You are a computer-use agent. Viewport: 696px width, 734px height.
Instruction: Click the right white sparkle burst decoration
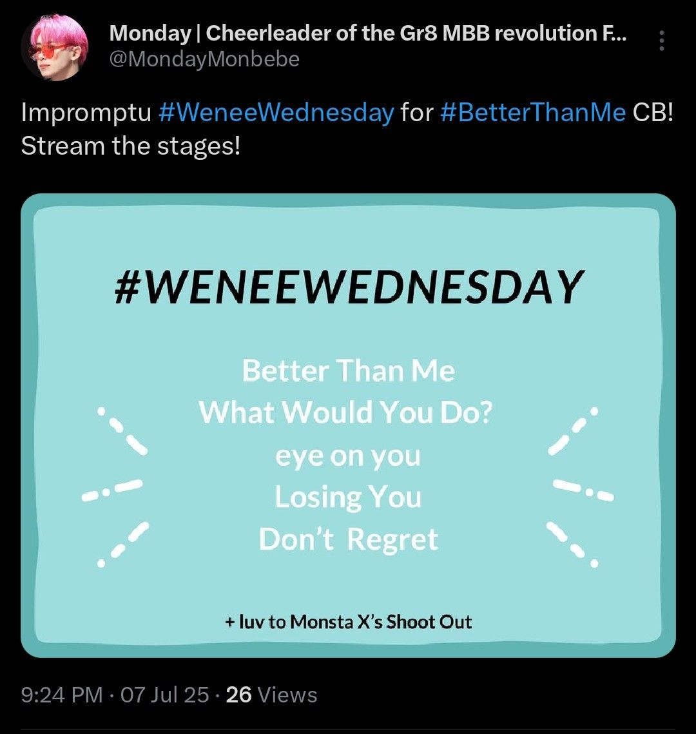point(581,487)
